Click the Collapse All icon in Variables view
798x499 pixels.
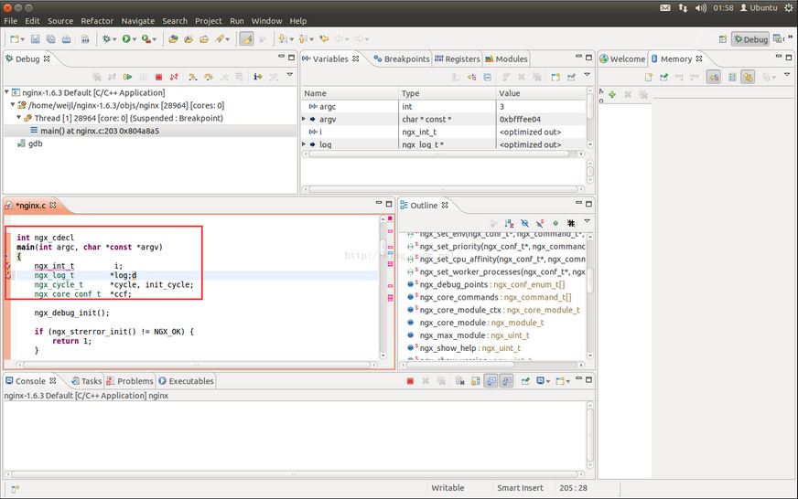tap(487, 77)
